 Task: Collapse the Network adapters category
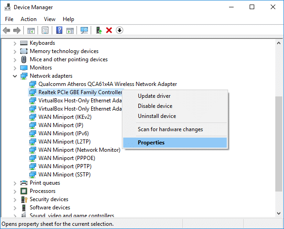(15, 76)
